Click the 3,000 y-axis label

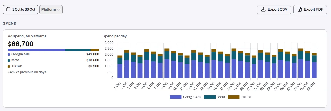tap(109, 43)
